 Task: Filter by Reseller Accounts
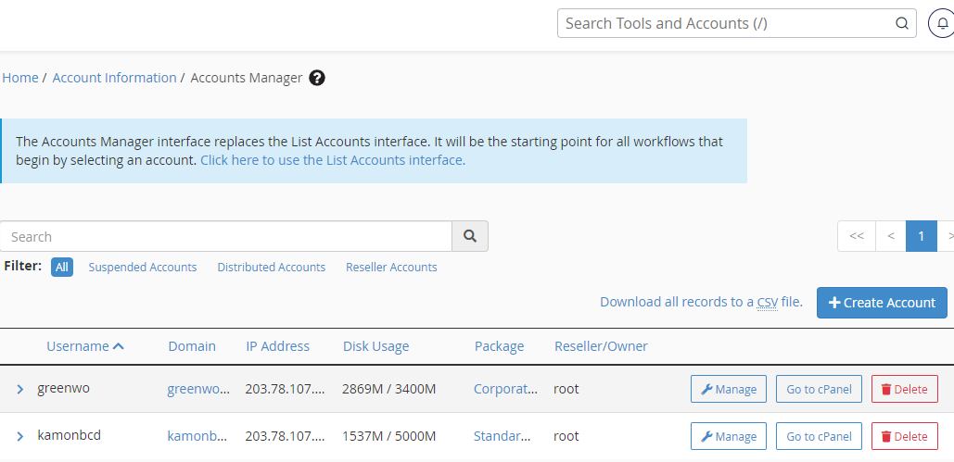(x=391, y=268)
